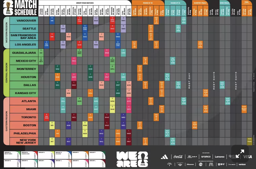256x169 pixels.
Task: Click the McDonald's golden arches logo
Action: pyautogui.click(x=211, y=164)
